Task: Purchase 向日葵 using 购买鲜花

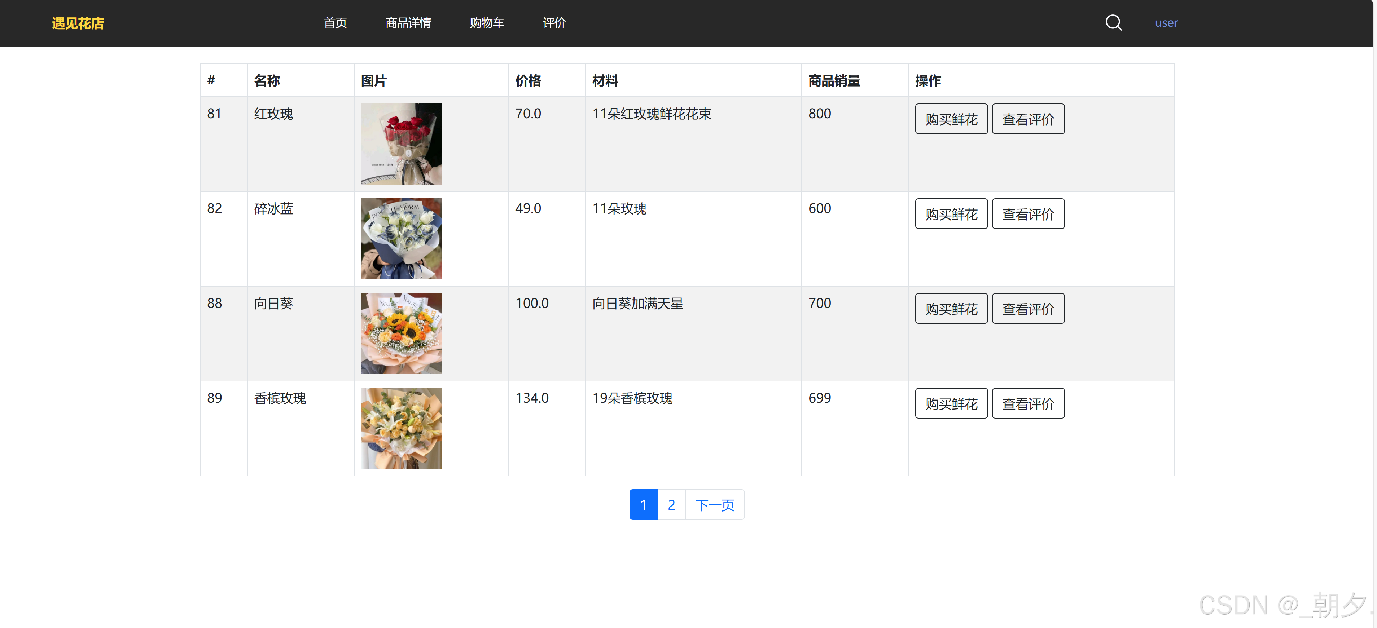Action: 951,309
